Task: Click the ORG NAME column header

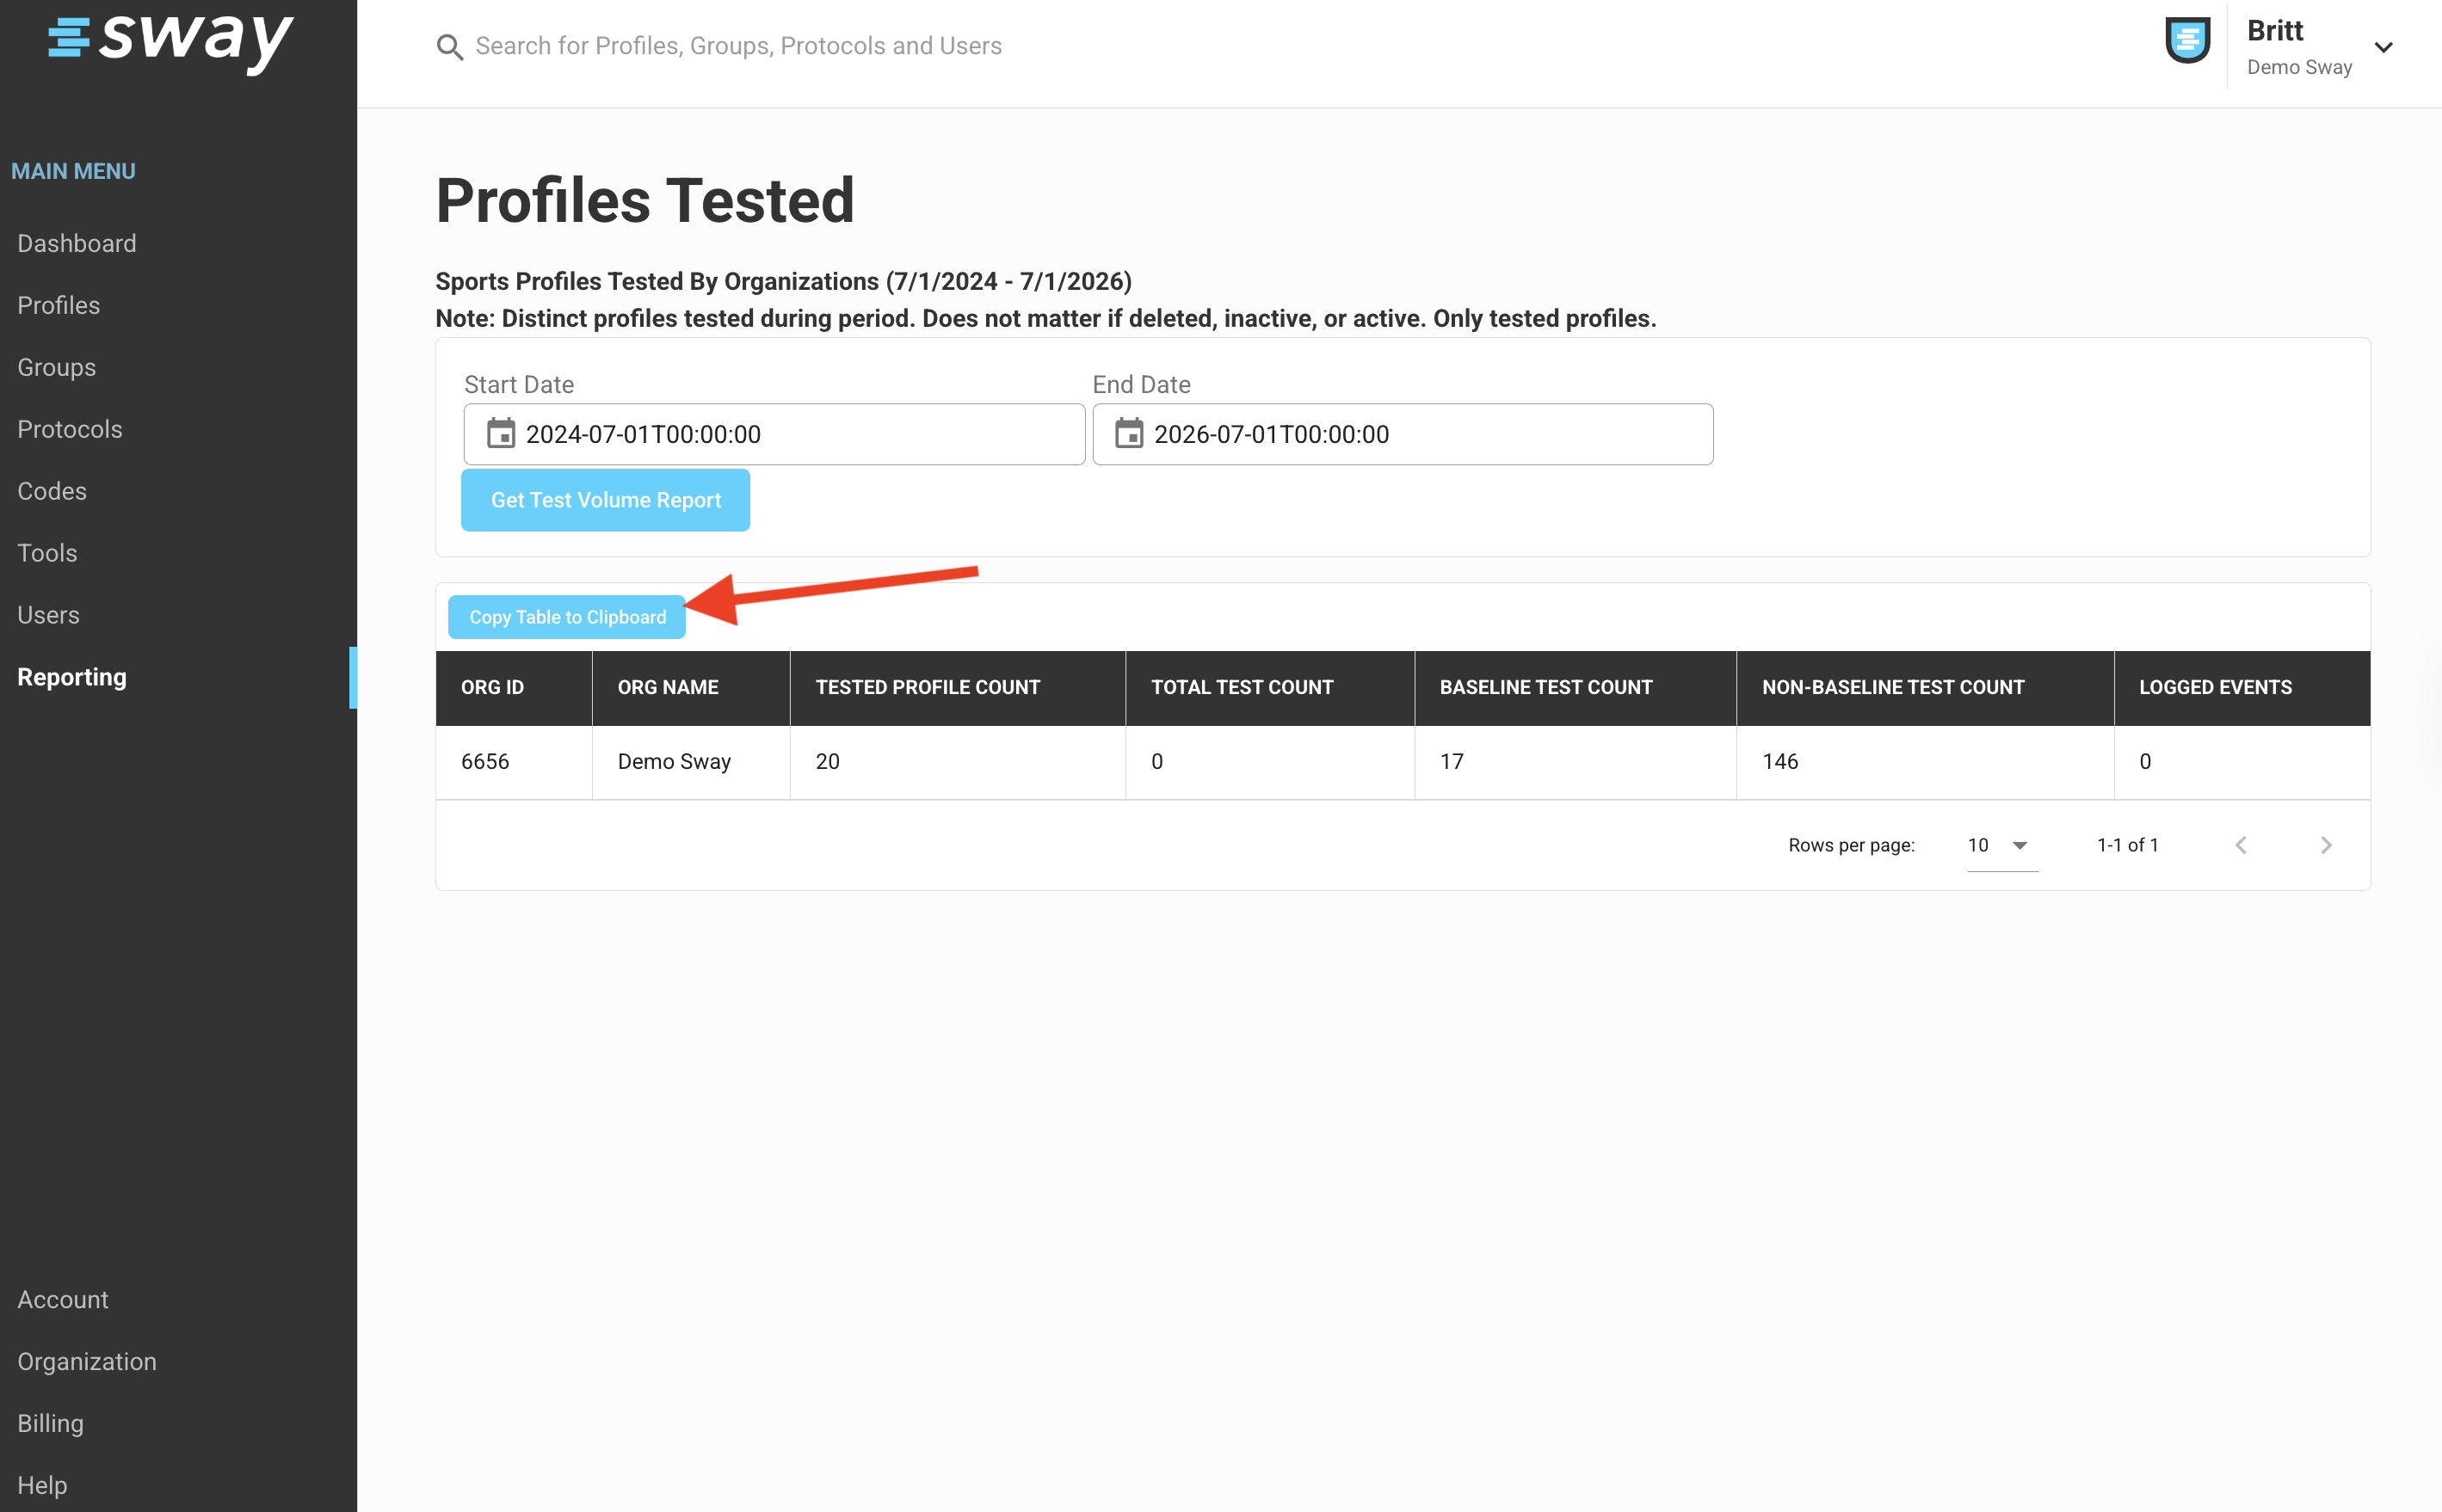Action: 691,688
